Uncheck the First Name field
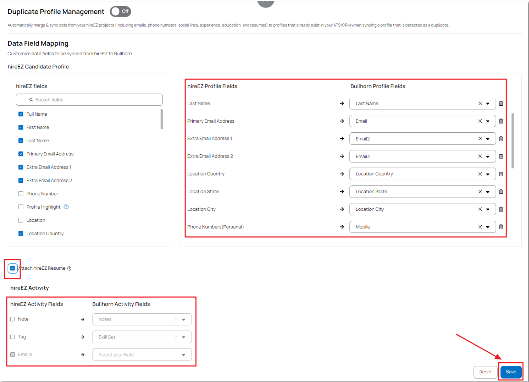The height and width of the screenshot is (382, 529). (x=21, y=127)
